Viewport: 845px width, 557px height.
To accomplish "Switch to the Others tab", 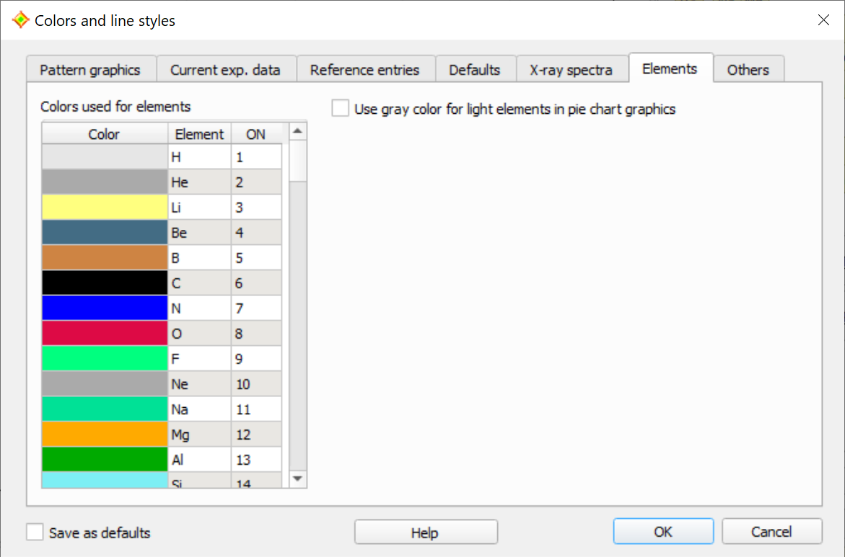I will tap(748, 70).
